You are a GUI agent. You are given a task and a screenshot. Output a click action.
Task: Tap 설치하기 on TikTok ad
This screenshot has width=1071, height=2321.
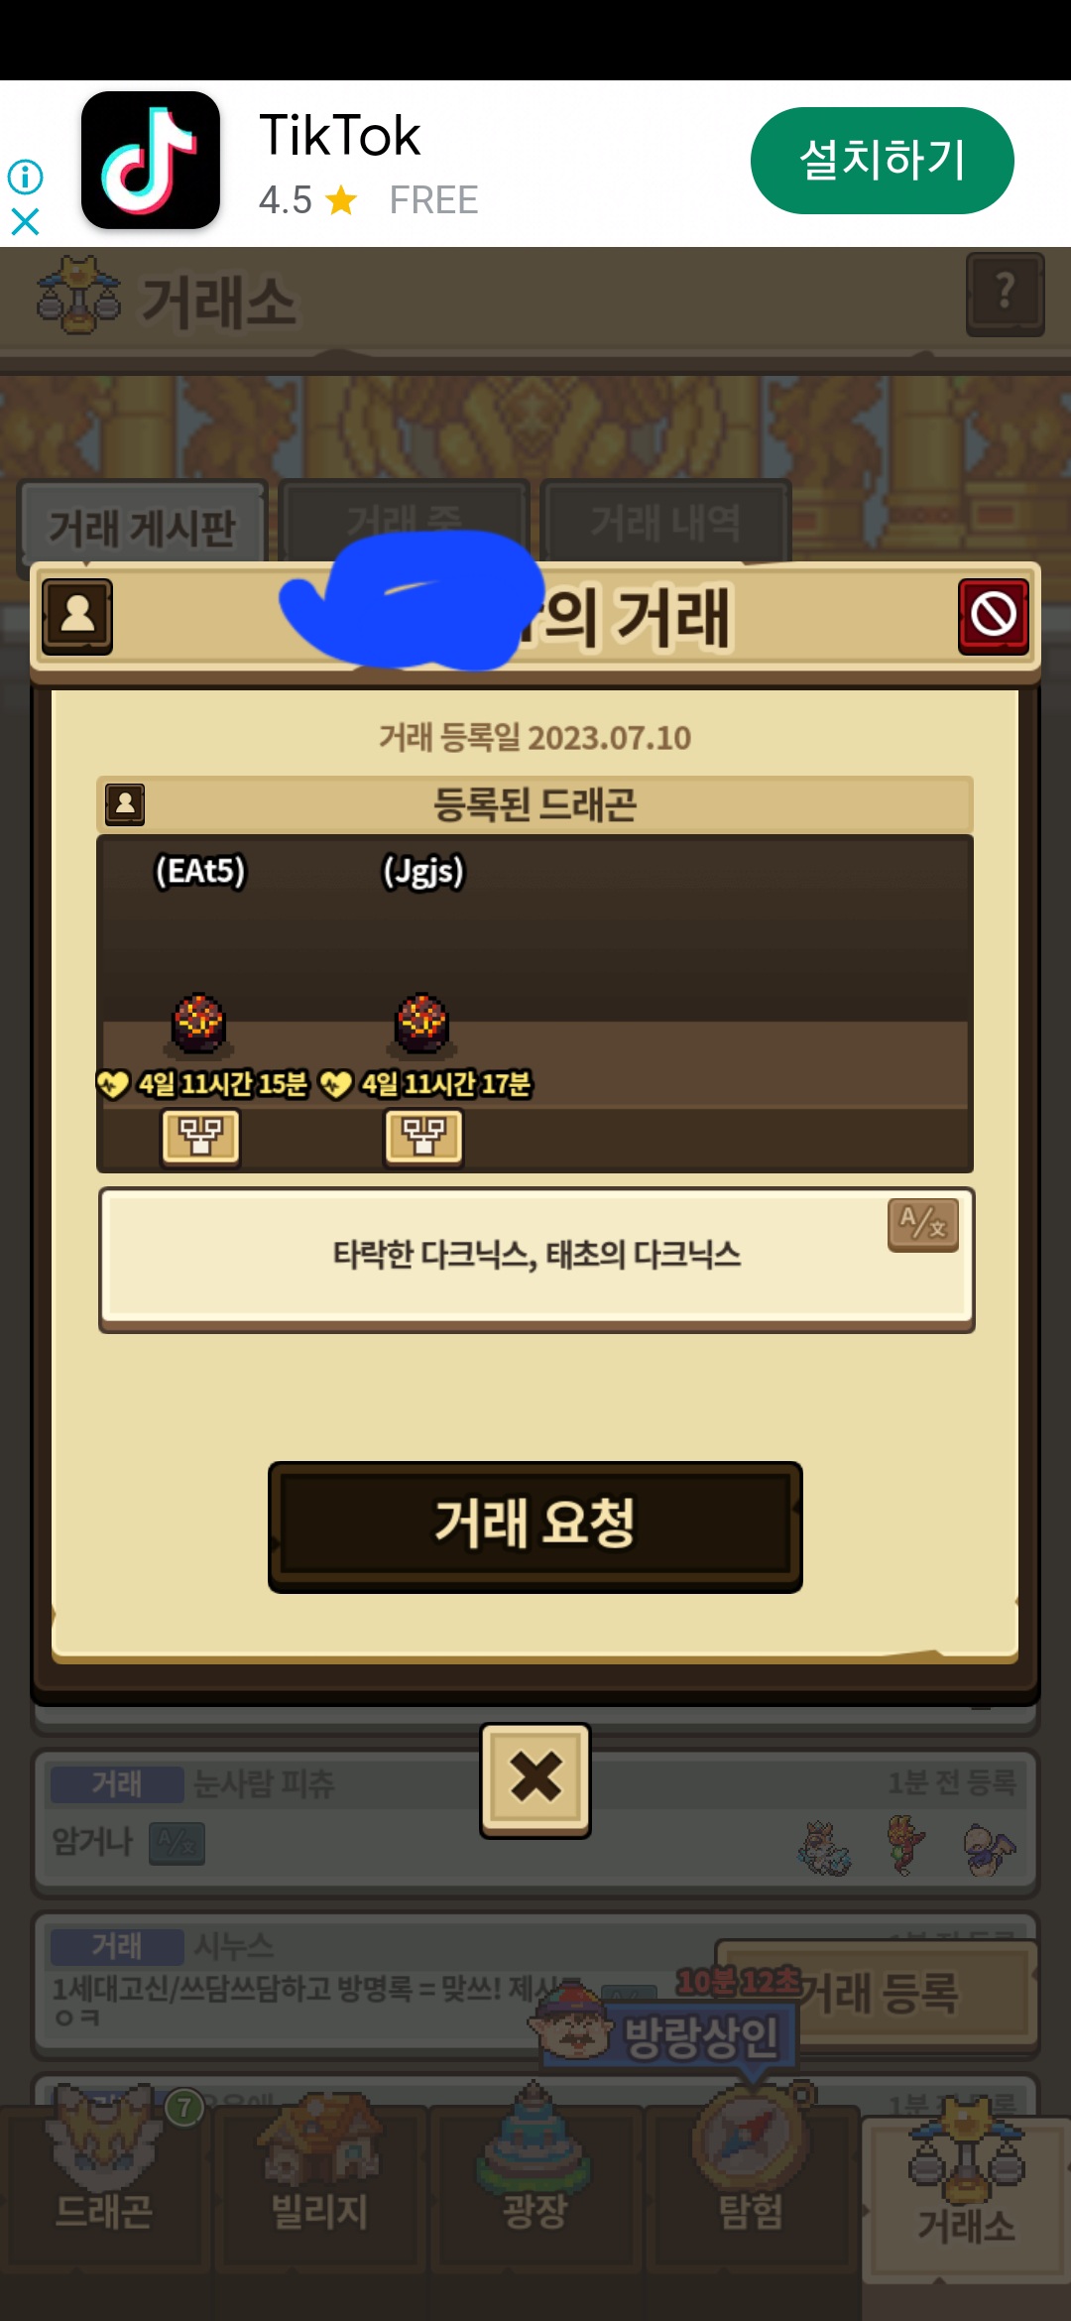[883, 161]
